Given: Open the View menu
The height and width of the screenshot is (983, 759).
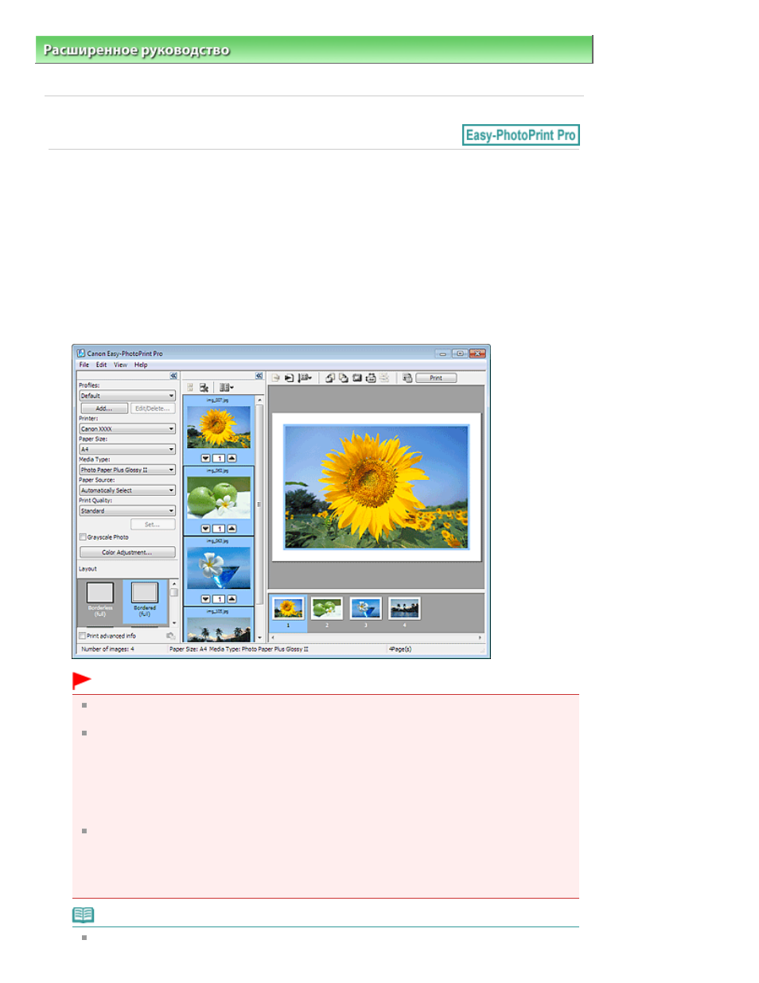Looking at the screenshot, I should coord(120,365).
